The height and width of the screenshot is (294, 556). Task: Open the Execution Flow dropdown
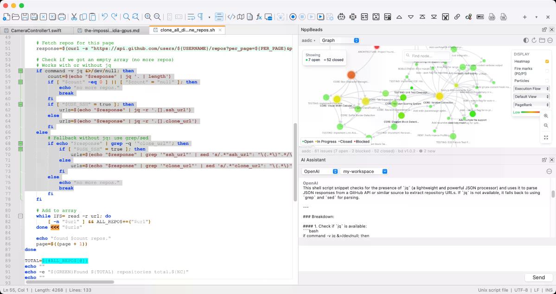[x=531, y=88]
